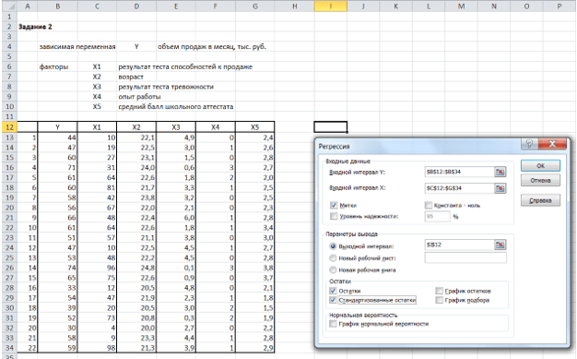This screenshot has width=577, height=359.
Task: Click cell G22 with value 3,4
Action: pos(254,227)
